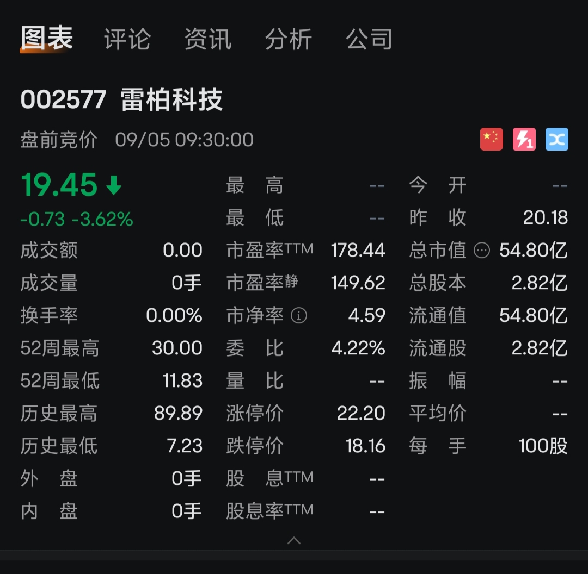588x574 pixels.
Task: Click the 市净率 value 4.59
Action: click(366, 315)
